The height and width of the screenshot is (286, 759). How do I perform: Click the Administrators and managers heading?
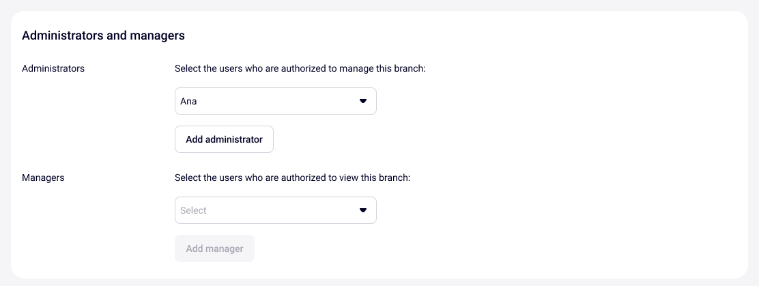[103, 35]
